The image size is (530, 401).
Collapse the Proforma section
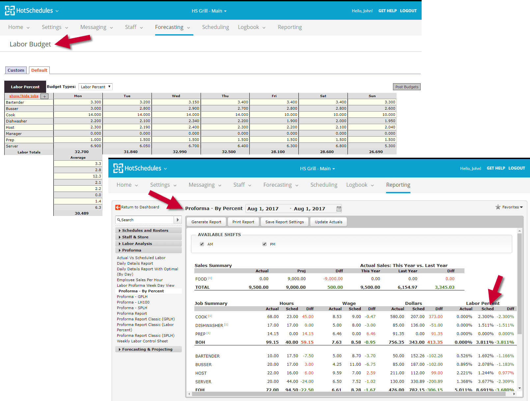(148, 250)
